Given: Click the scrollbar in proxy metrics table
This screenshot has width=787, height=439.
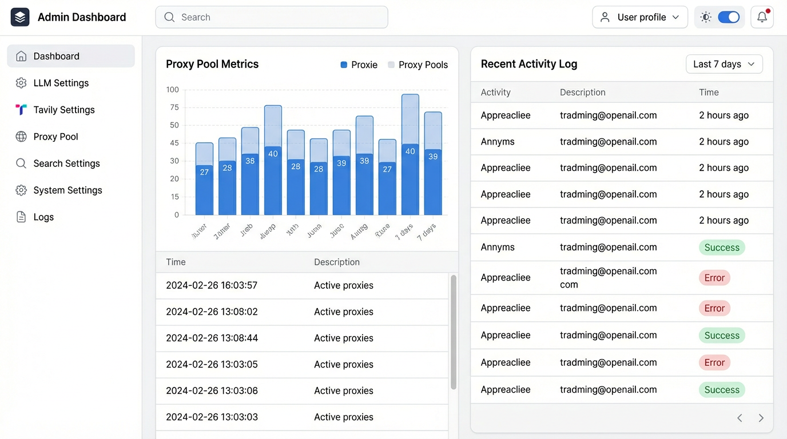Looking at the screenshot, I should (454, 332).
